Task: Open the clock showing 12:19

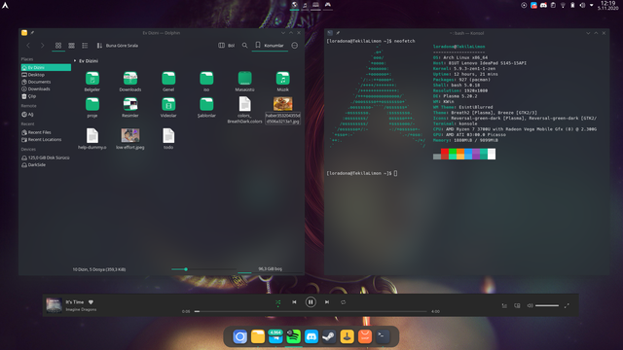Action: point(608,5)
